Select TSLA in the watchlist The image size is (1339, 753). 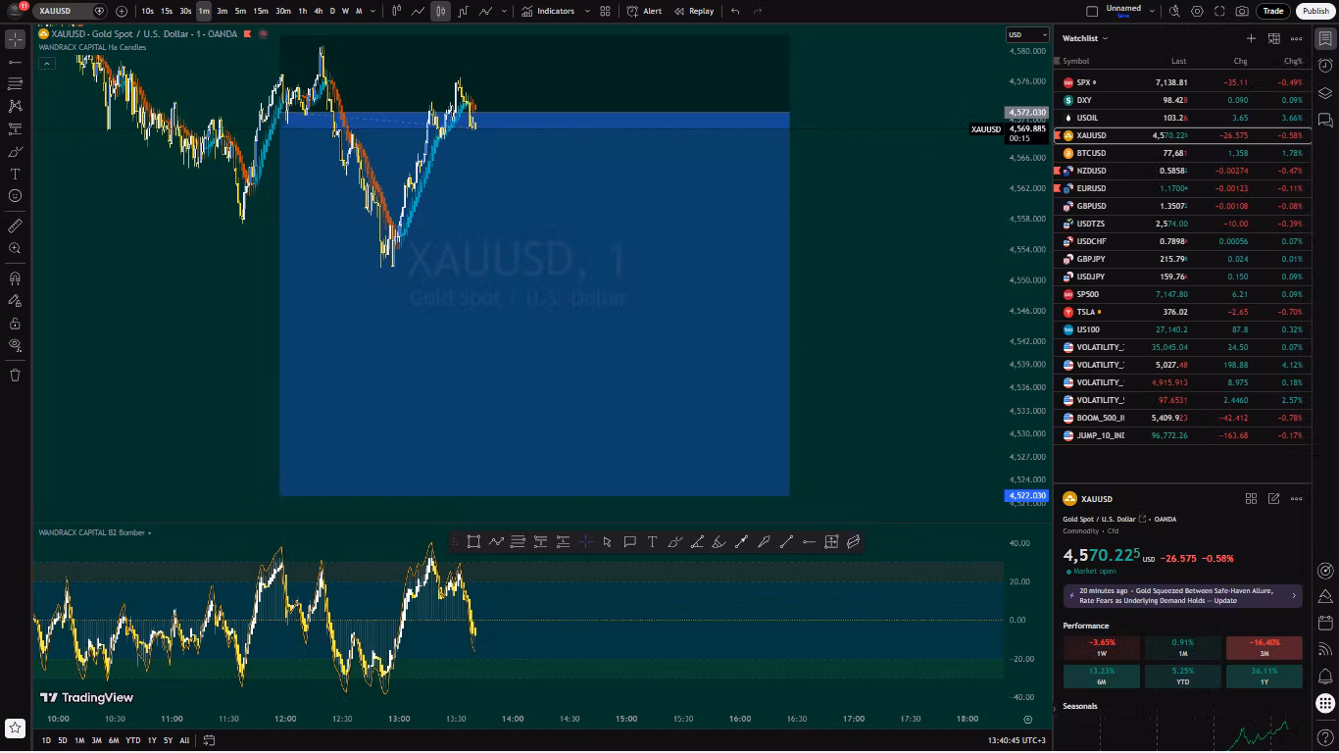(x=1182, y=312)
